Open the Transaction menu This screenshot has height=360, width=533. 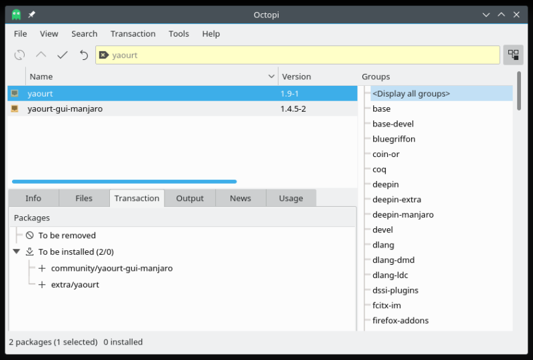pos(133,34)
